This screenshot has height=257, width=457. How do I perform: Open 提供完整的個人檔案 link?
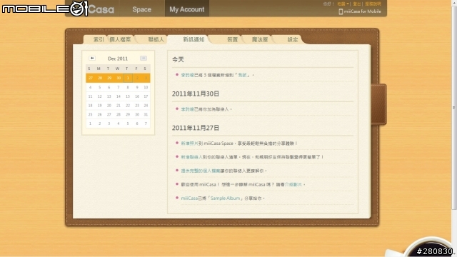pyautogui.click(x=201, y=171)
